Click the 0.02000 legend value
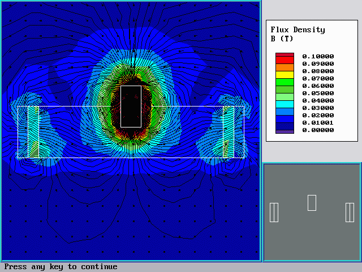The width and height of the screenshot is (362, 272). pos(318,116)
